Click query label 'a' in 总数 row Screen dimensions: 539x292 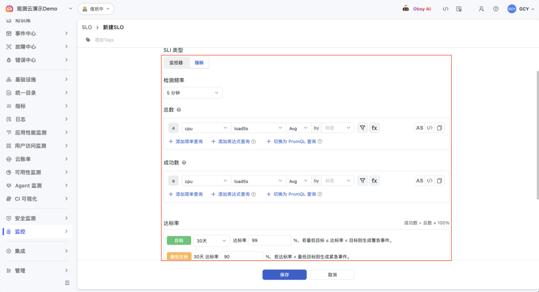point(173,128)
